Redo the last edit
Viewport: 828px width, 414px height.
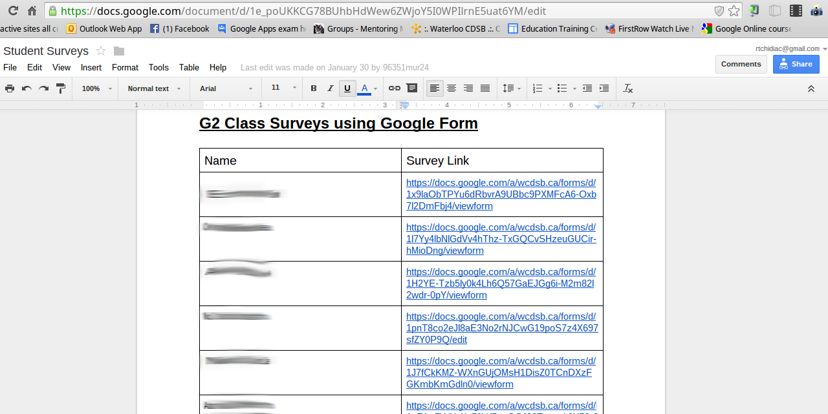(43, 88)
